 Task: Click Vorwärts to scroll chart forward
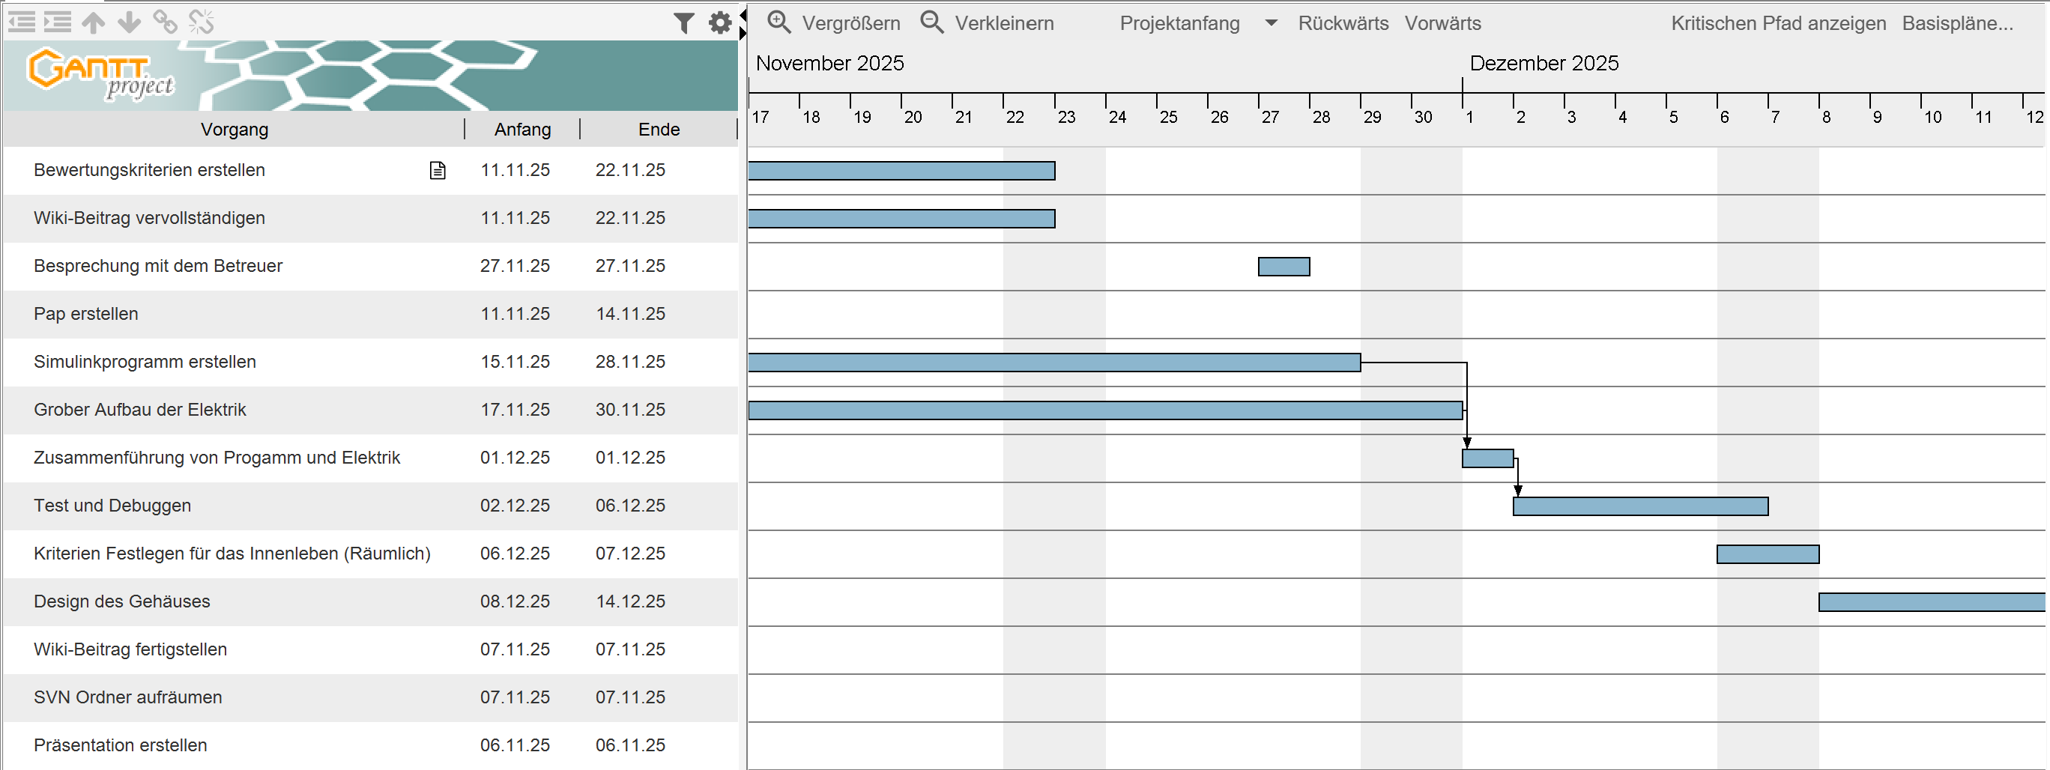coord(1442,23)
